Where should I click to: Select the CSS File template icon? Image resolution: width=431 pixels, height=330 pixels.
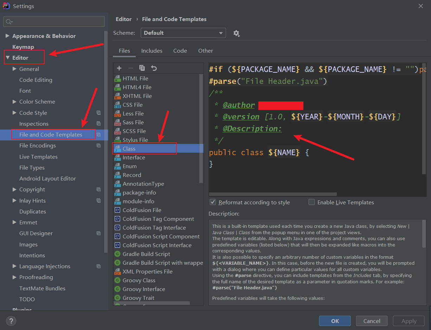[118, 105]
